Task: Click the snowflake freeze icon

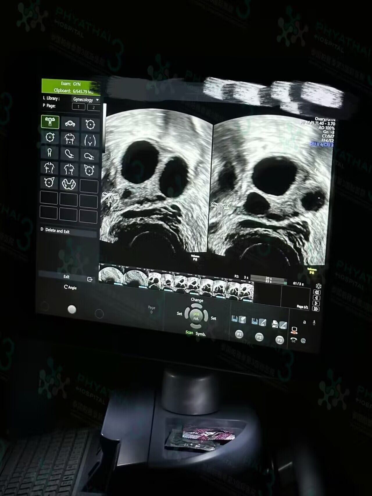Action: [319, 286]
